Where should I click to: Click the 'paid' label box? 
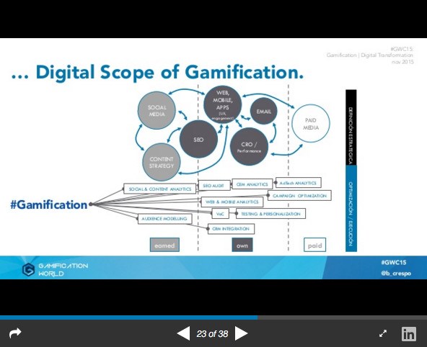coord(314,245)
